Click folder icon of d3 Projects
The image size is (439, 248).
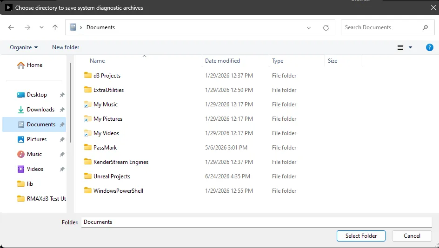(x=87, y=75)
